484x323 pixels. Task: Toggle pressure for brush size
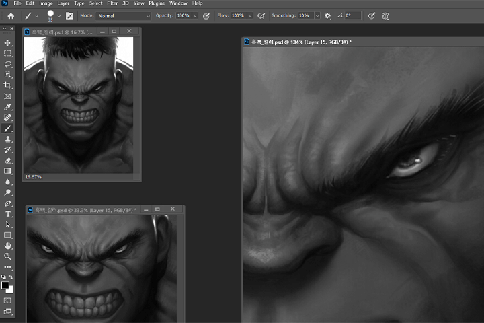coord(372,16)
